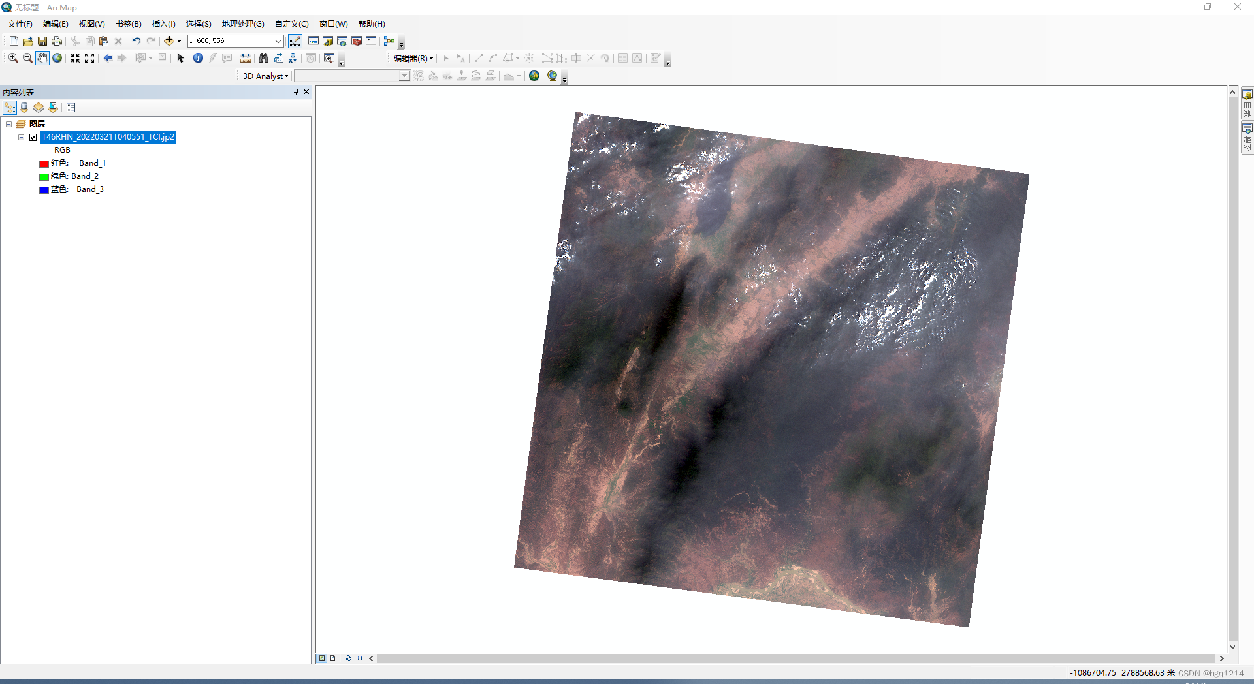Select T46RHN_20220321T040551_TCI.jp2 layer name
The width and height of the screenshot is (1254, 684).
[108, 137]
